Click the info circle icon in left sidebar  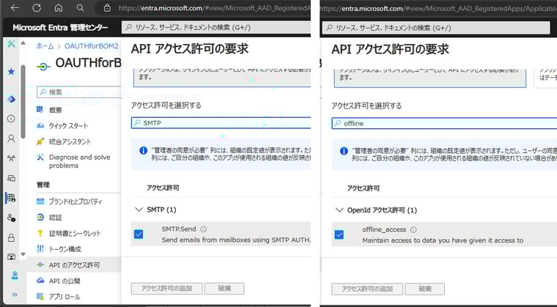12,118
